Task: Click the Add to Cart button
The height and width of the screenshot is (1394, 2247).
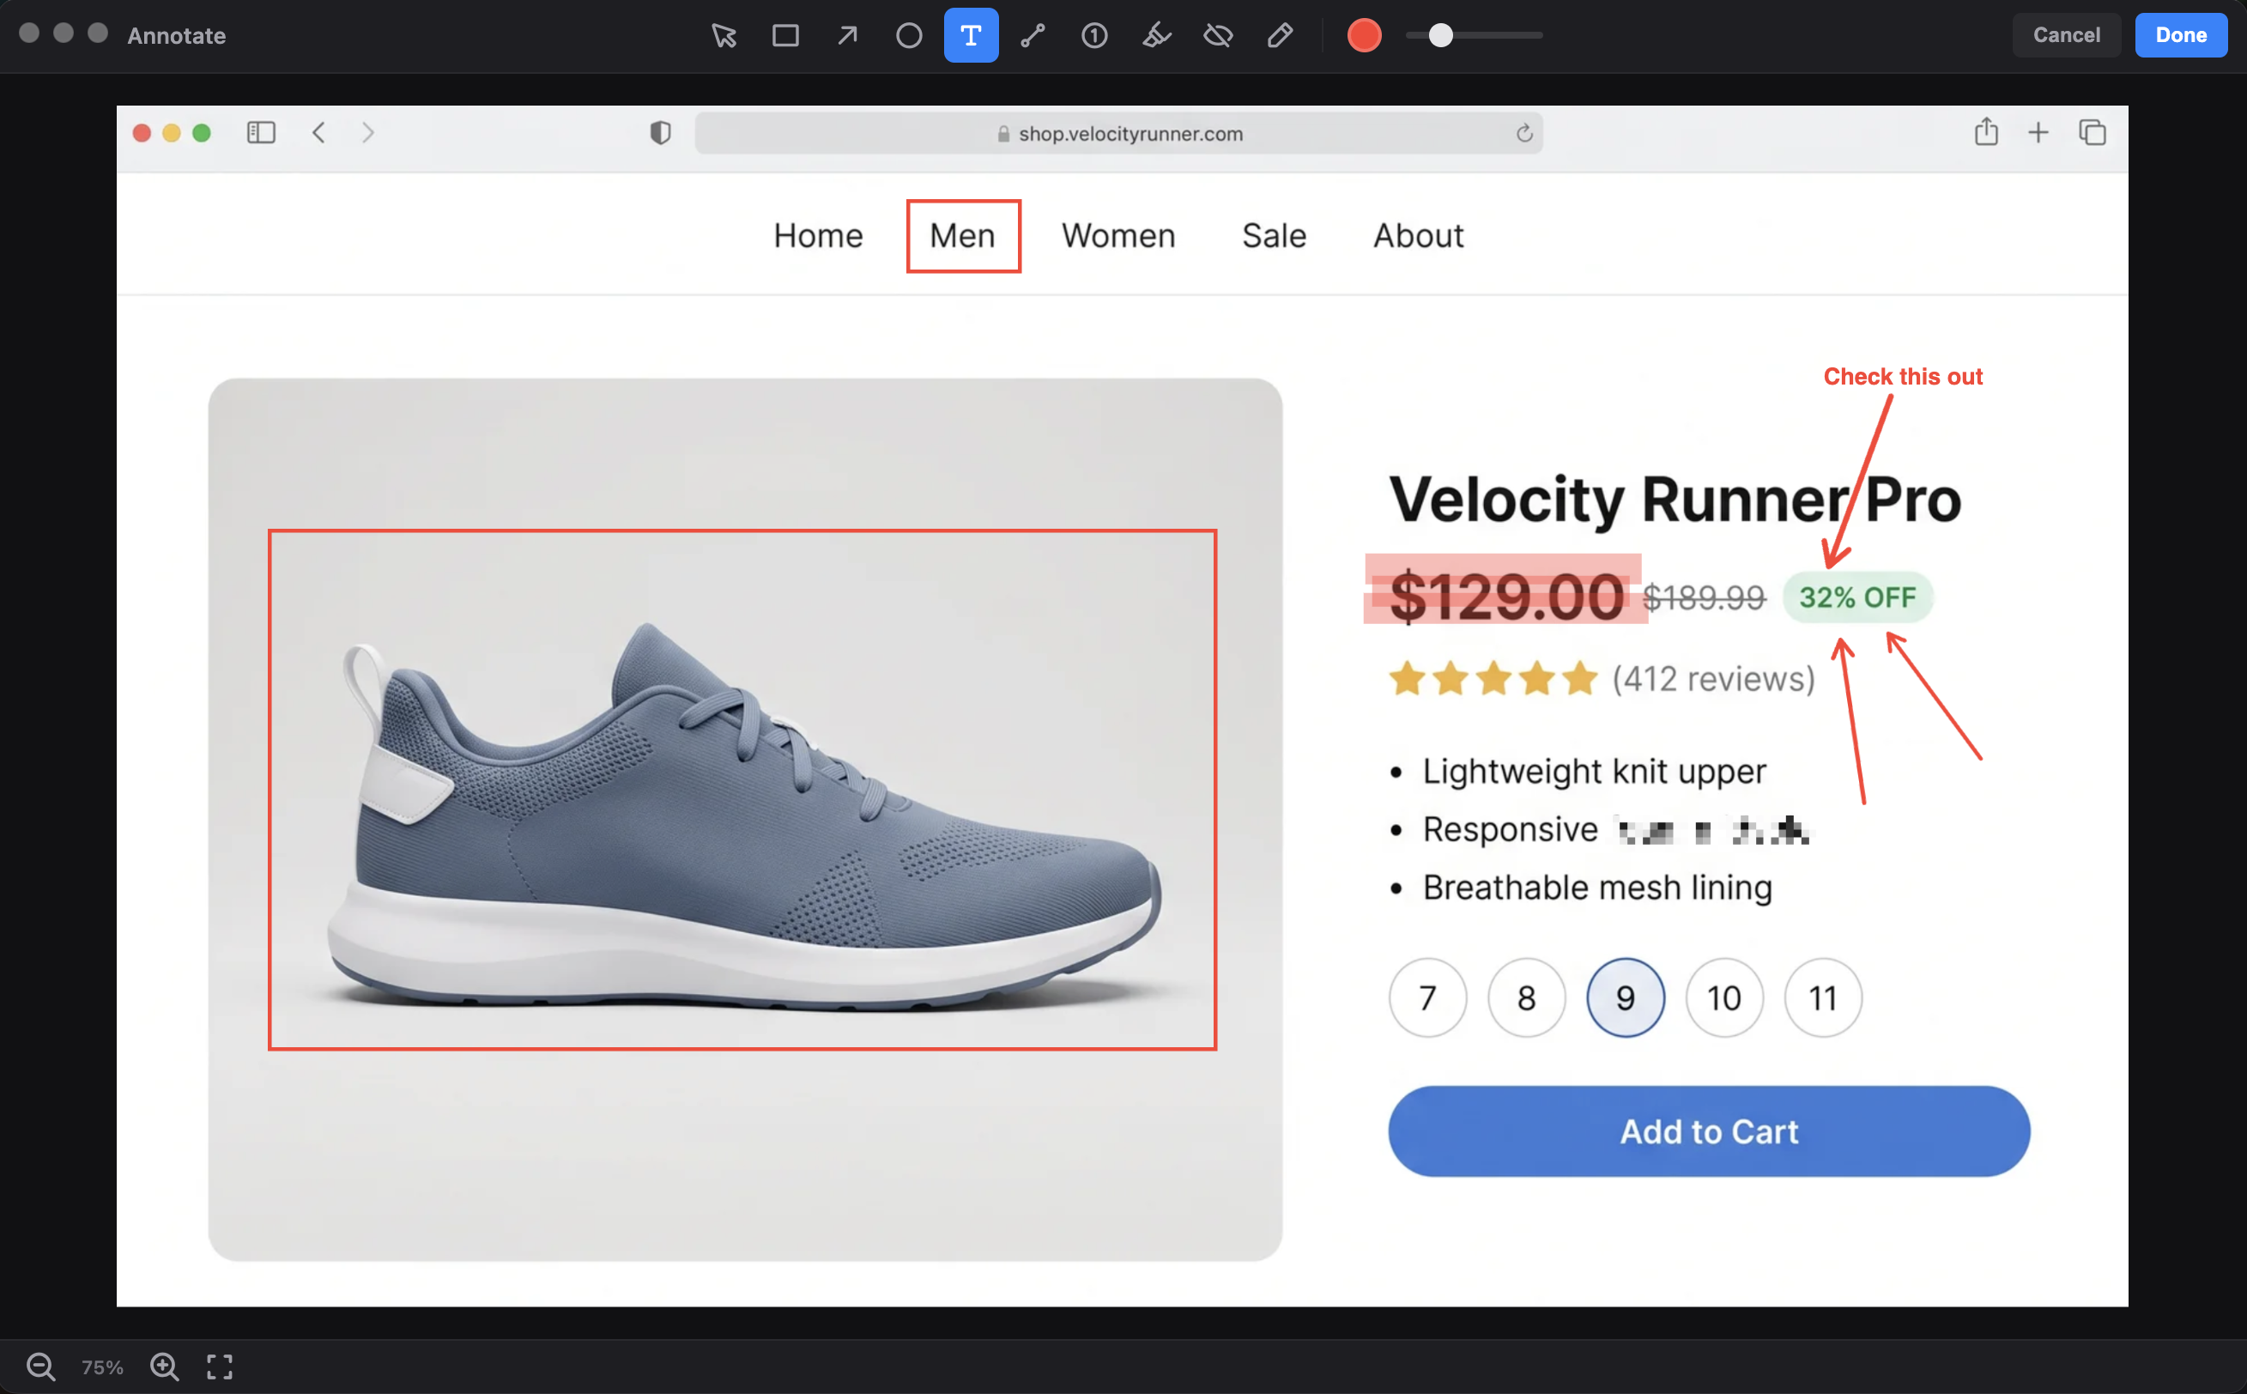Action: (1708, 1131)
